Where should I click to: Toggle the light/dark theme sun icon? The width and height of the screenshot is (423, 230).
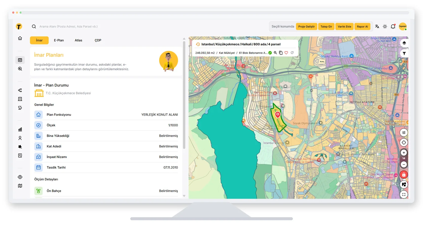[x=385, y=26]
